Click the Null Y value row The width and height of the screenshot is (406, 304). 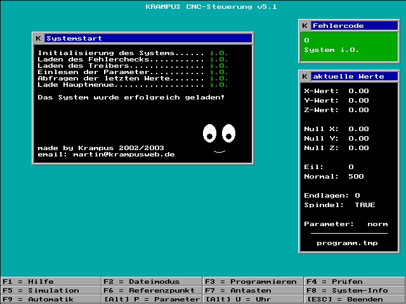pos(336,139)
